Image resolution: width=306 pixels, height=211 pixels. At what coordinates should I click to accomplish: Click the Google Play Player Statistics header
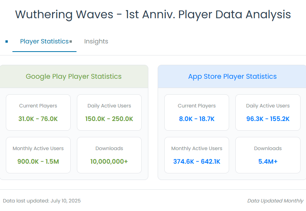tap(74, 76)
